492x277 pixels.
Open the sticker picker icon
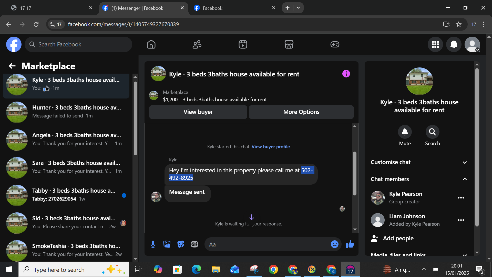coord(181,244)
